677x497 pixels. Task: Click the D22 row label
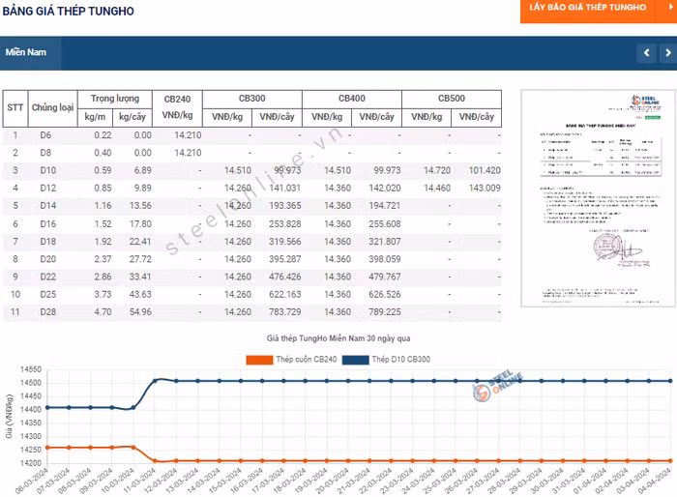click(x=48, y=277)
